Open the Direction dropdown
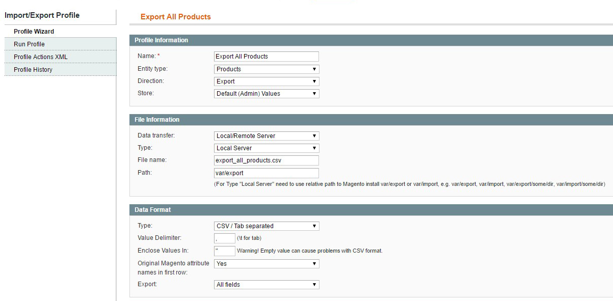Viewport: 613px width, 301px height. 266,81
